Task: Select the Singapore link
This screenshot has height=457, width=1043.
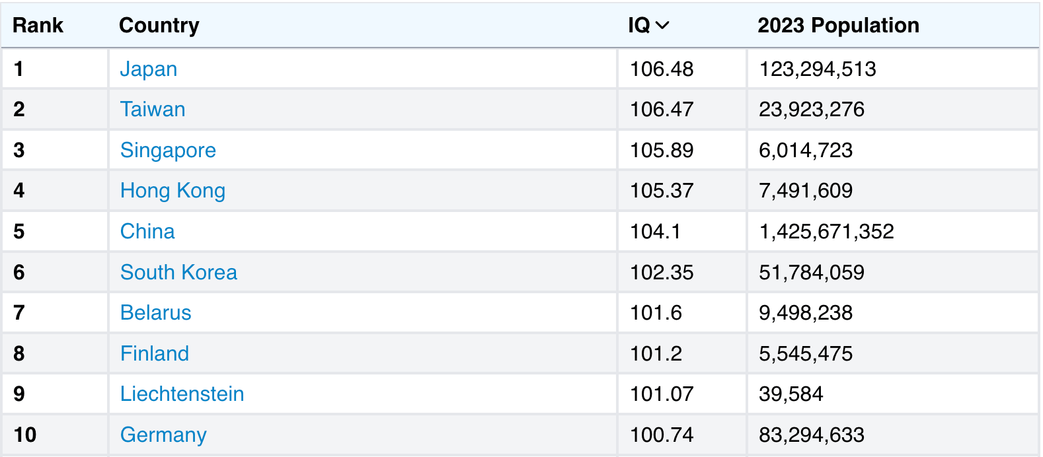Action: (x=168, y=150)
